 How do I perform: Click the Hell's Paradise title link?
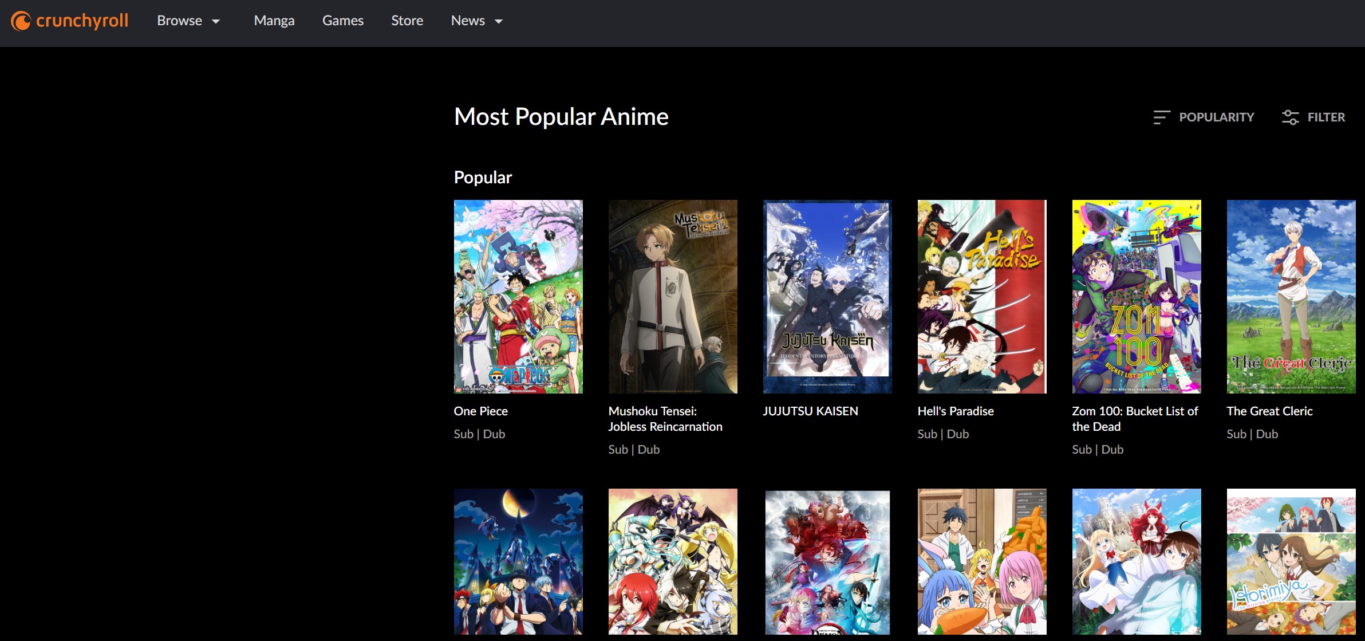point(956,411)
